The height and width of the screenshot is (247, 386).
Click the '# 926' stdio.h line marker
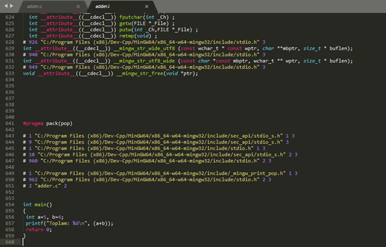pyautogui.click(x=144, y=42)
